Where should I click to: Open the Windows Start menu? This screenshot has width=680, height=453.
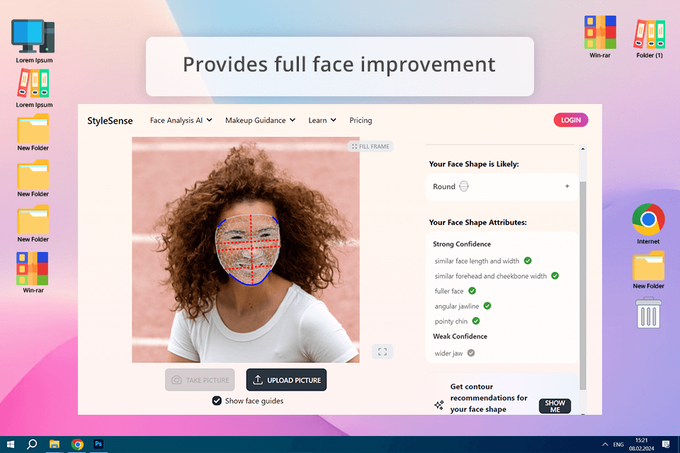tap(11, 444)
